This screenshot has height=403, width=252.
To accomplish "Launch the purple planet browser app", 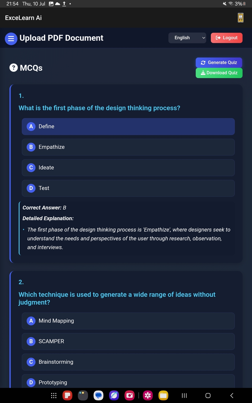I will click(x=114, y=395).
